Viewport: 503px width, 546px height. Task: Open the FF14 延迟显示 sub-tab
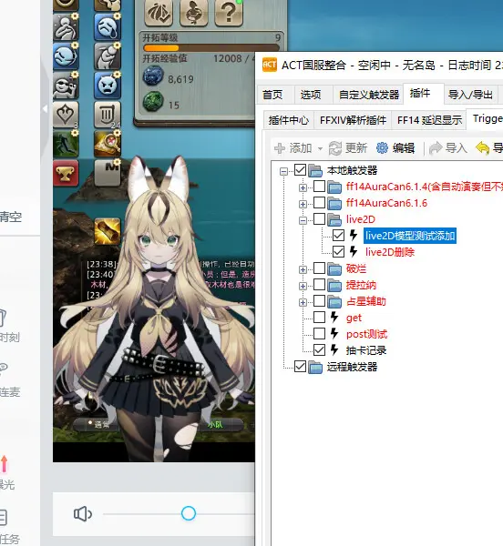tap(429, 120)
